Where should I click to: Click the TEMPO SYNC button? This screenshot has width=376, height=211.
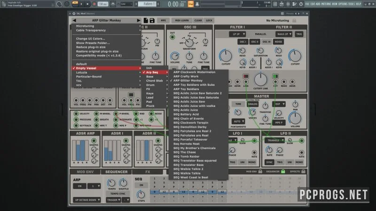click(x=118, y=194)
